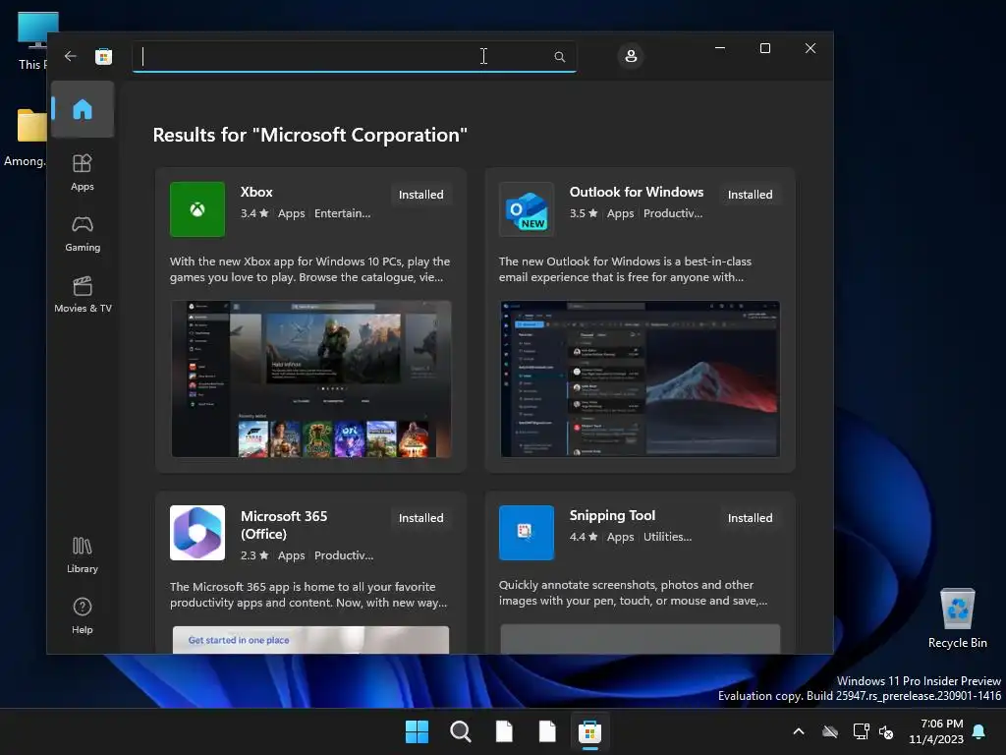This screenshot has height=755, width=1006.
Task: Select the Among folder on desktop
Action: 26,138
